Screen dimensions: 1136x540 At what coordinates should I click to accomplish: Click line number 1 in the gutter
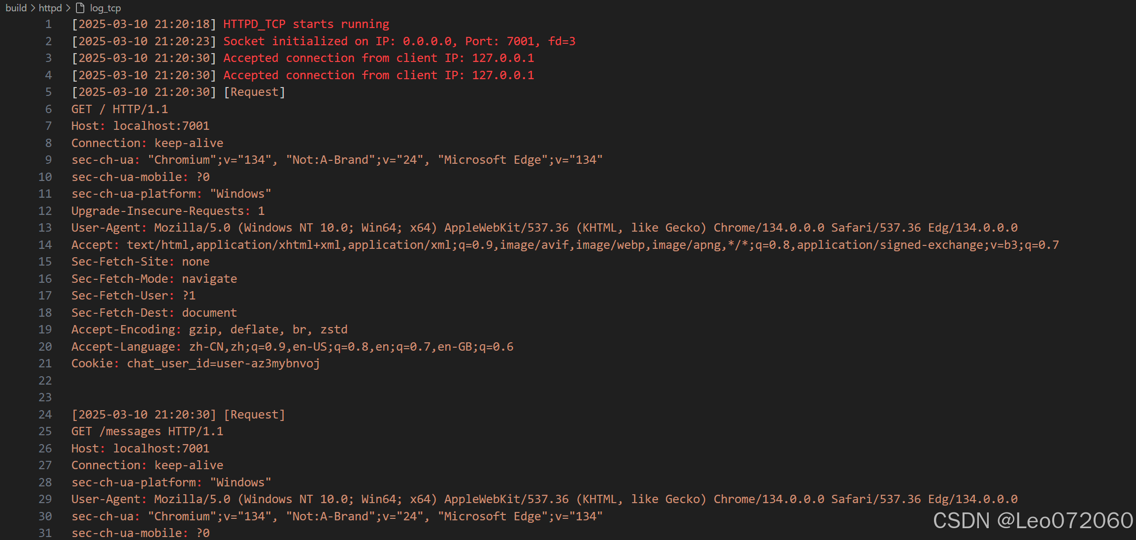pyautogui.click(x=48, y=24)
